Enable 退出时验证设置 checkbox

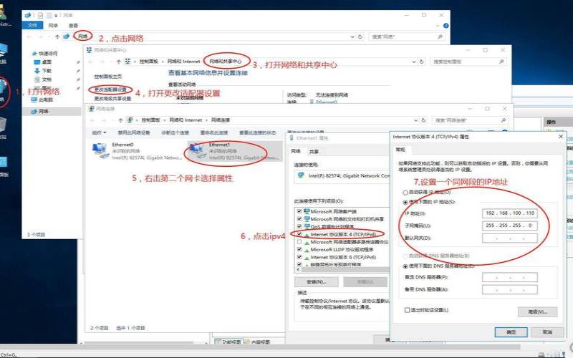[x=407, y=310]
